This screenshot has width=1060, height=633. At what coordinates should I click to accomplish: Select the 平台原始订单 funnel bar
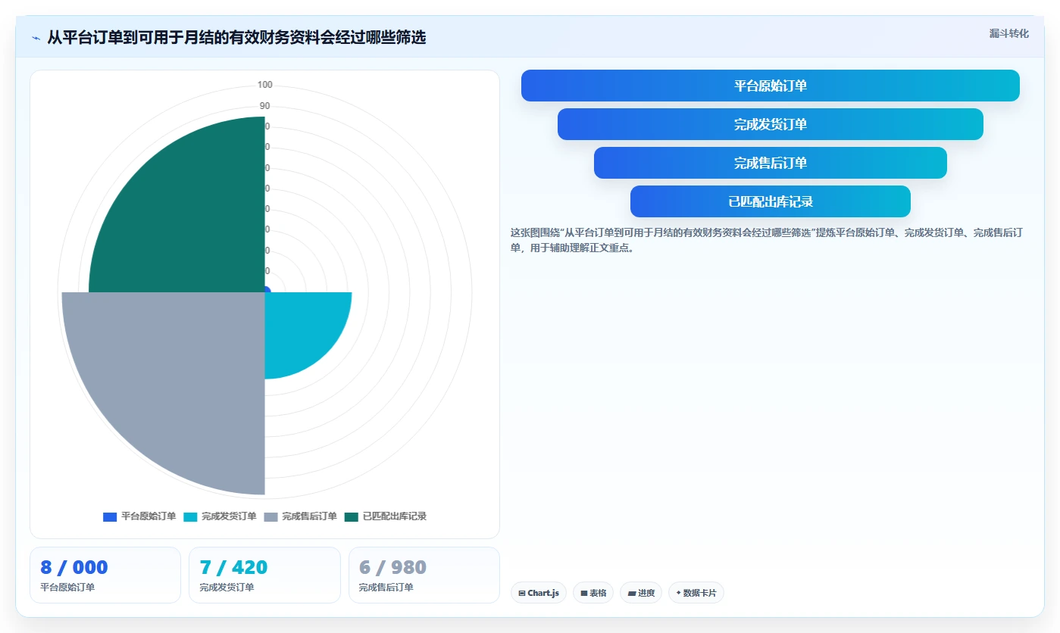770,86
